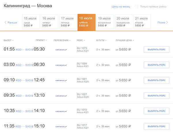The width and height of the screenshot is (173, 134).
Task: Click Aeroflot logo on SU 1015 row
Action: (x=61, y=111)
